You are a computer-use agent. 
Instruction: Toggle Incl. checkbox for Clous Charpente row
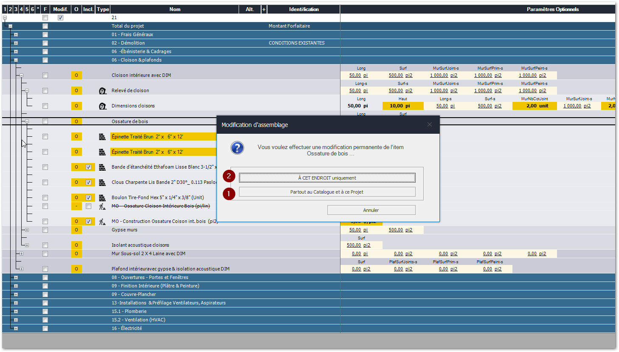coord(88,183)
